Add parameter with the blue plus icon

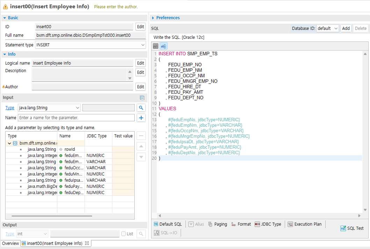(141, 118)
